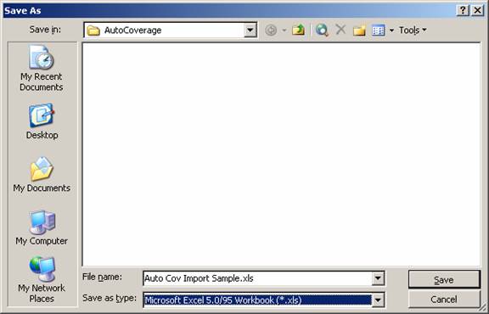Click the Delete X icon

(x=341, y=30)
